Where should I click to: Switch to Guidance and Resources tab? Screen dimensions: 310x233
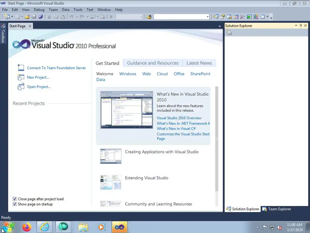(x=153, y=63)
